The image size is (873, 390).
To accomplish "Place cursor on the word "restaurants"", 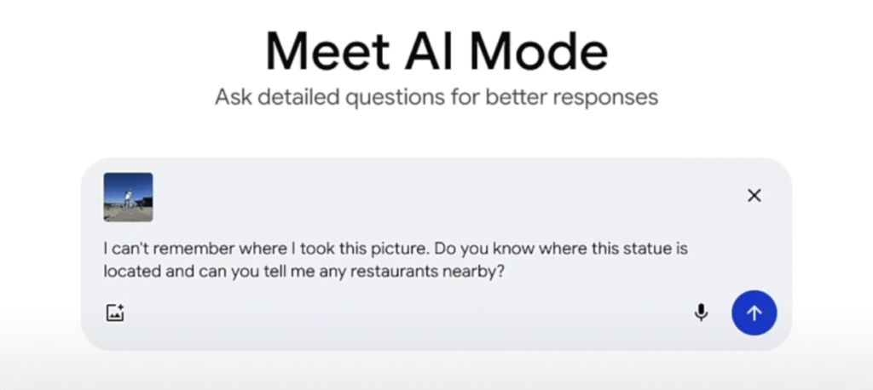I will (372, 272).
